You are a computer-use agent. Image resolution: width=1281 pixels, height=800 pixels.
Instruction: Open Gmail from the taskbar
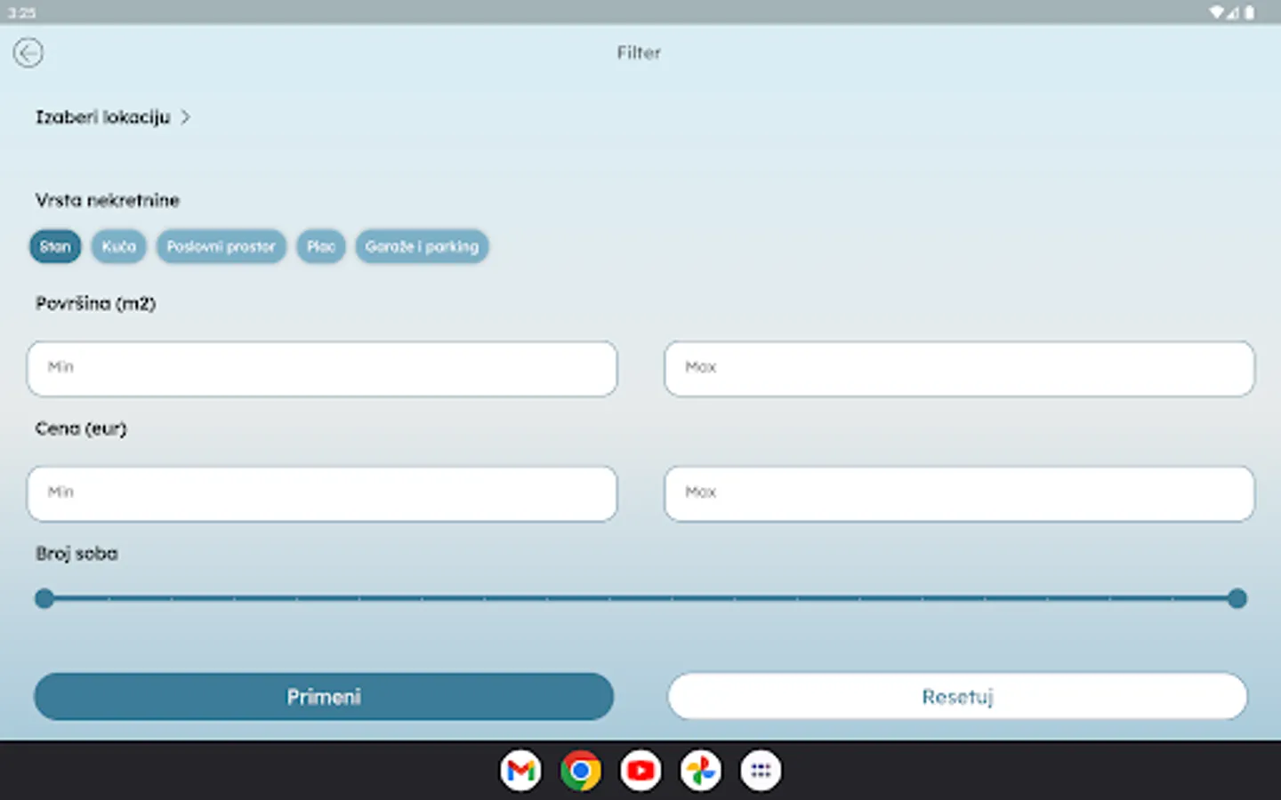[x=520, y=771]
